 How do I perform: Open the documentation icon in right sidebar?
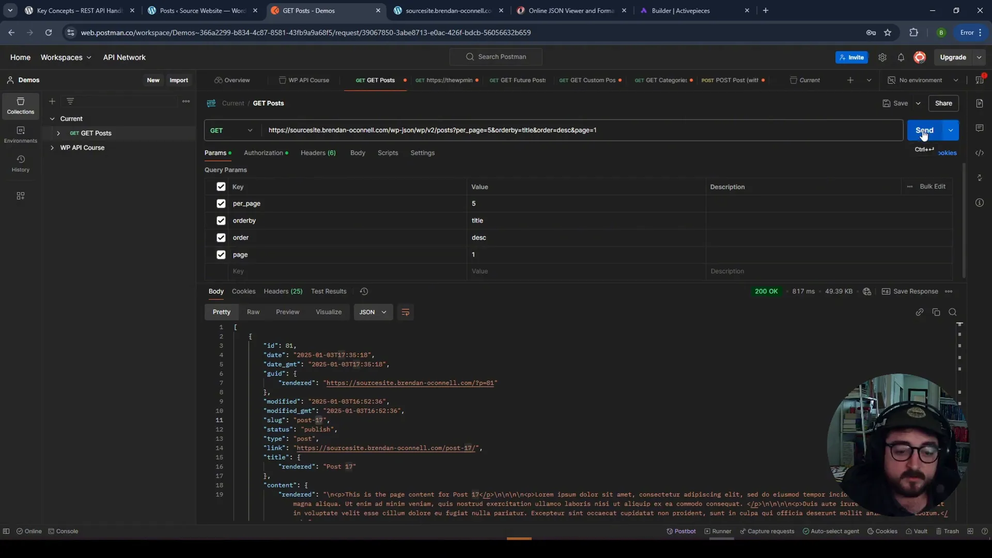point(980,103)
